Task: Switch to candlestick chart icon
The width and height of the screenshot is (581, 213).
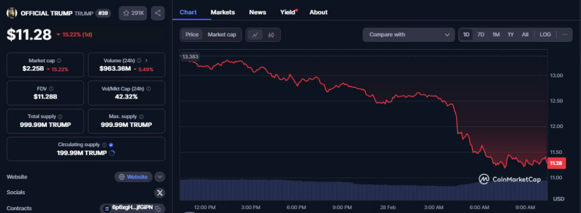Action: pos(271,35)
